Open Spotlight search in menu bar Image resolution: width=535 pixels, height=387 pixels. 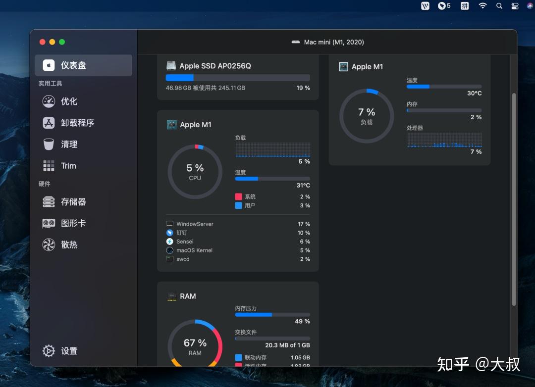499,6
